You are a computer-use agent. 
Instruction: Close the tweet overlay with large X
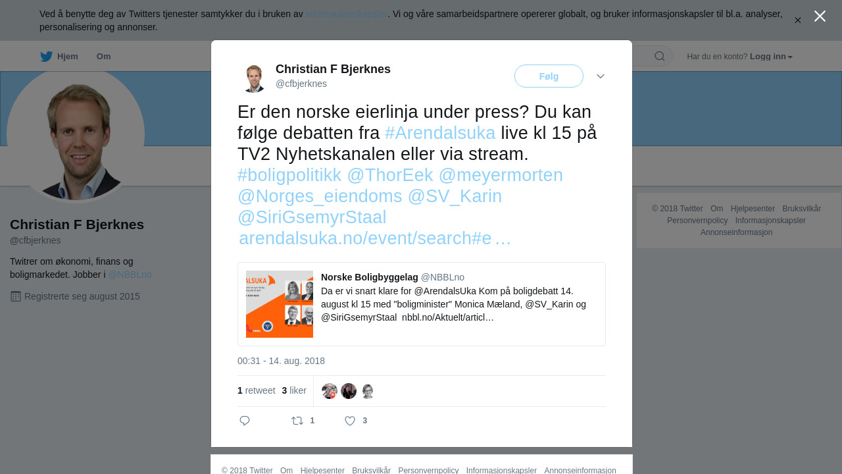click(820, 16)
